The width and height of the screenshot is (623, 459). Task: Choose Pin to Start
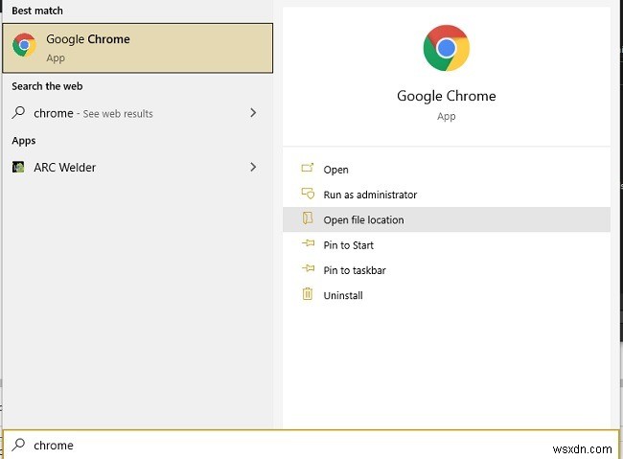tap(447, 244)
